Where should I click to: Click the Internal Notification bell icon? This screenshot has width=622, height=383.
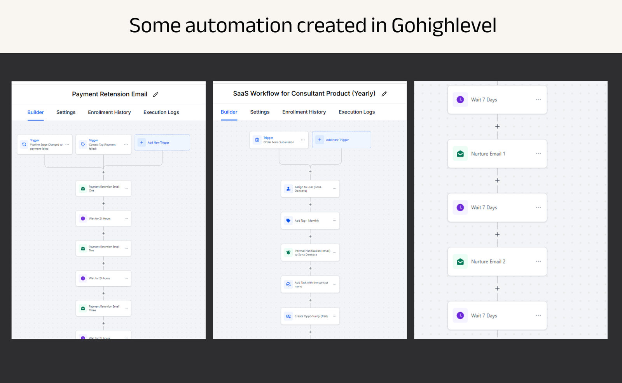click(x=288, y=252)
